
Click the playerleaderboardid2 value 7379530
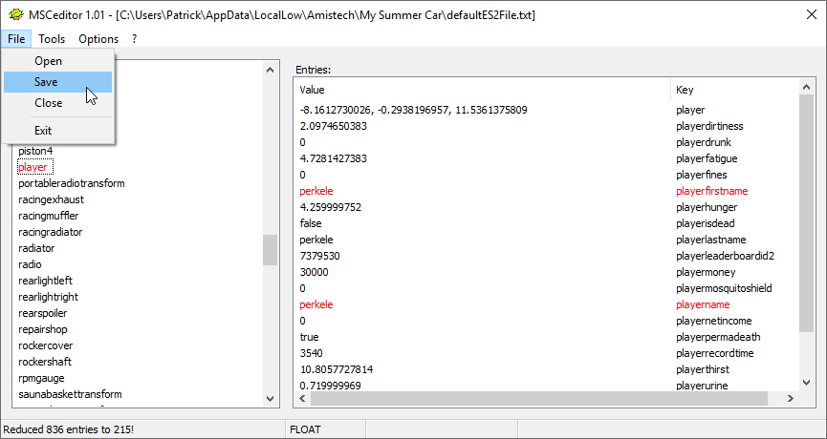pyautogui.click(x=319, y=257)
